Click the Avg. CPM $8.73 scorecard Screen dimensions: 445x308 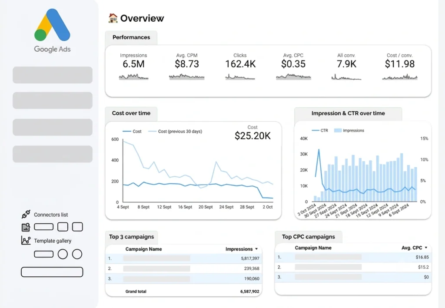(x=187, y=66)
